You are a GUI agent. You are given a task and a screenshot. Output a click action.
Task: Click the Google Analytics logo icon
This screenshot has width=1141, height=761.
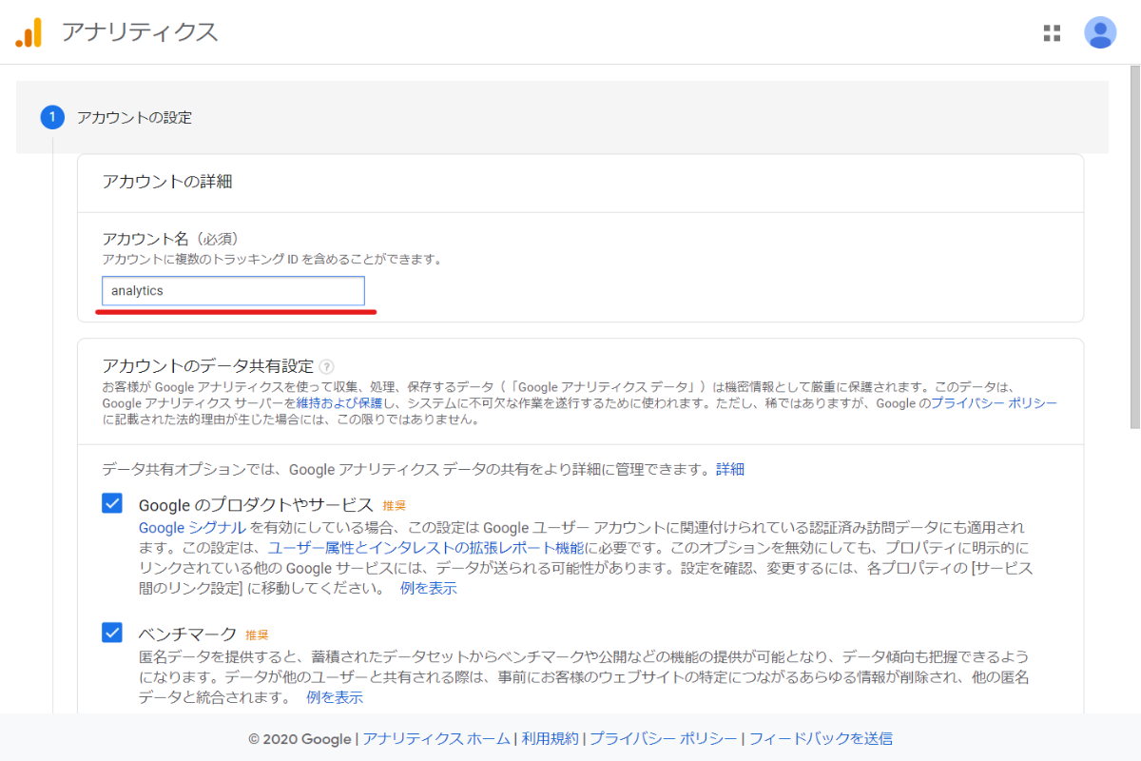29,32
